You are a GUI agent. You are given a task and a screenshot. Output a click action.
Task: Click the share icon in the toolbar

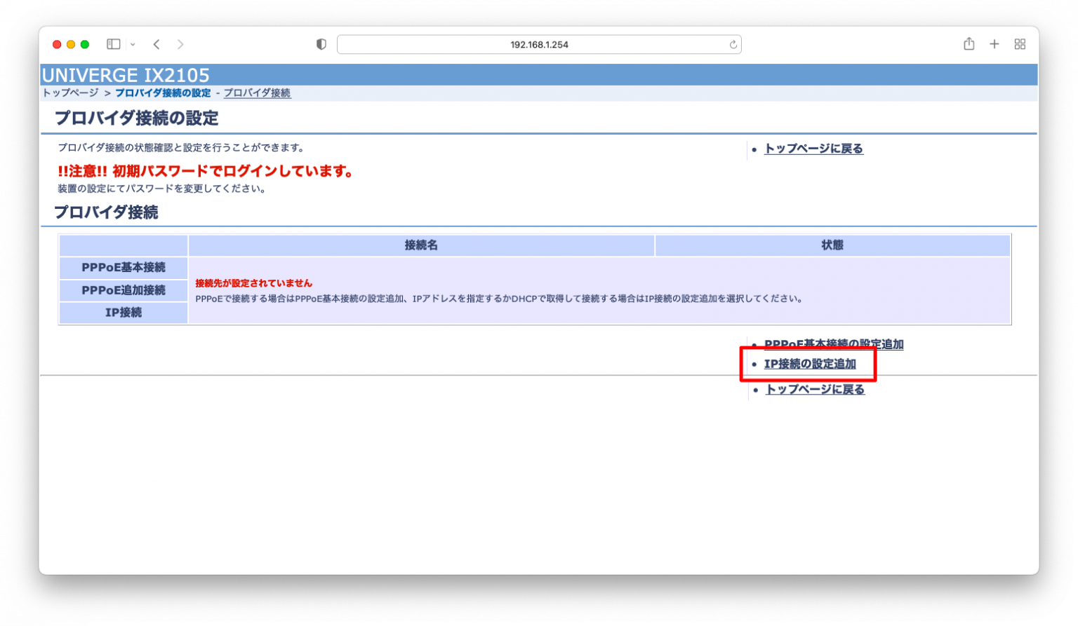pyautogui.click(x=969, y=43)
